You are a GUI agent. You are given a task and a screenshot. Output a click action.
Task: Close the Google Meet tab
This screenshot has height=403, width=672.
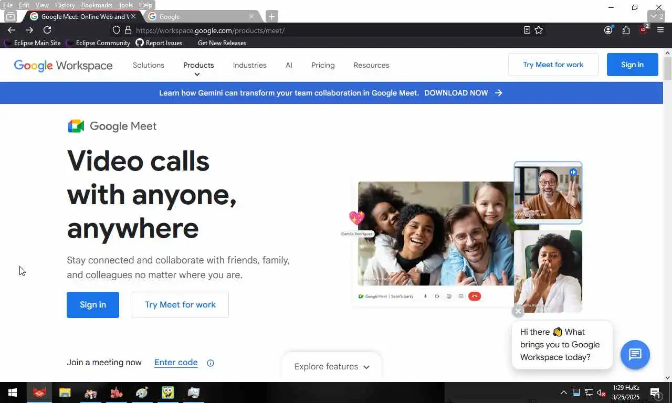[x=133, y=16]
